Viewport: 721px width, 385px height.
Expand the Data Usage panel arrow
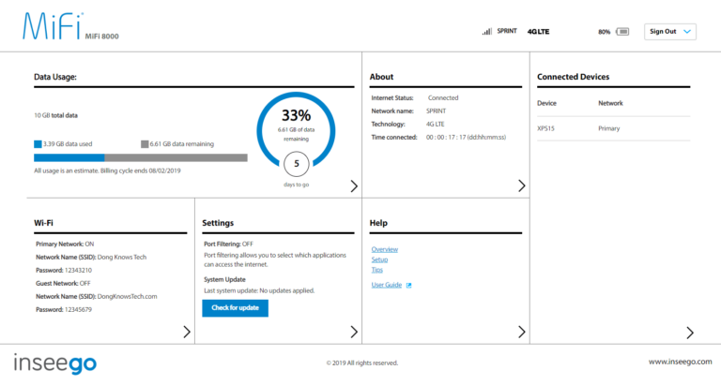(x=353, y=186)
